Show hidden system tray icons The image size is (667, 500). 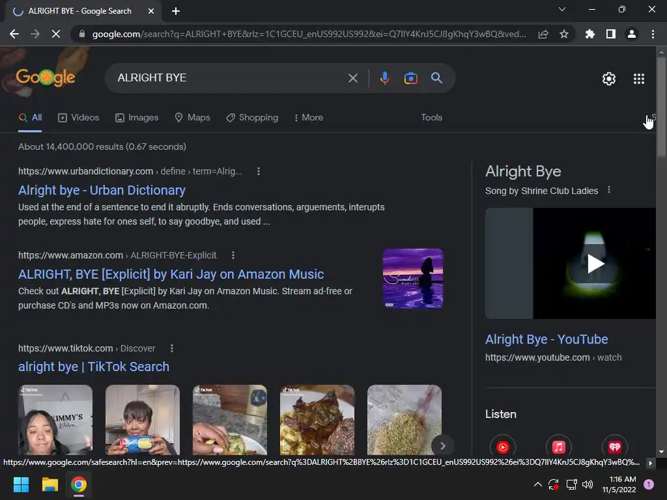click(537, 484)
